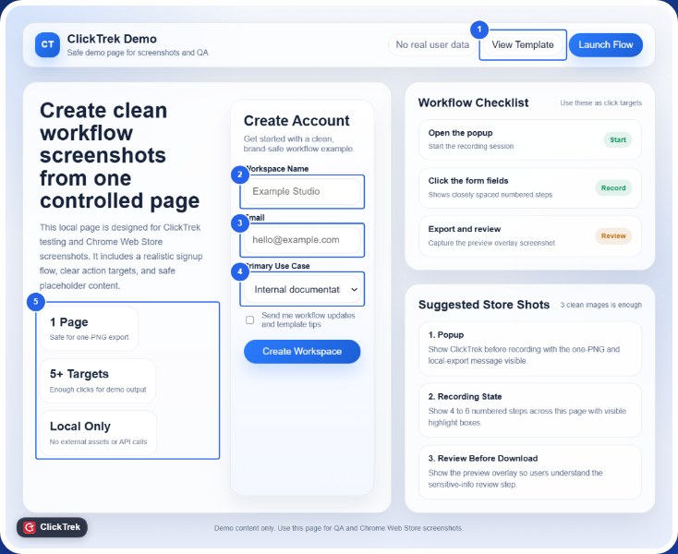Select the Export and review item
This screenshot has height=554, width=678.
[x=529, y=236]
